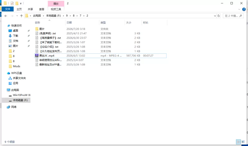This screenshot has width=248, height=146.
Task: Click the 597,706 KB size cell
Action: tap(133, 56)
